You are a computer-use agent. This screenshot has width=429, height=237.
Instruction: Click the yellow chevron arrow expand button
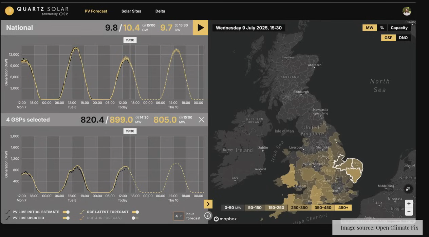(x=208, y=204)
